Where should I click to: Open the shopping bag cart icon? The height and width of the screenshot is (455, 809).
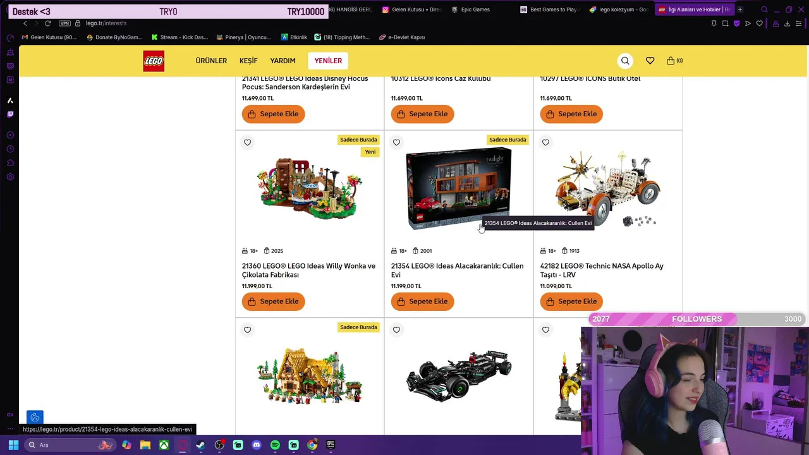point(674,61)
